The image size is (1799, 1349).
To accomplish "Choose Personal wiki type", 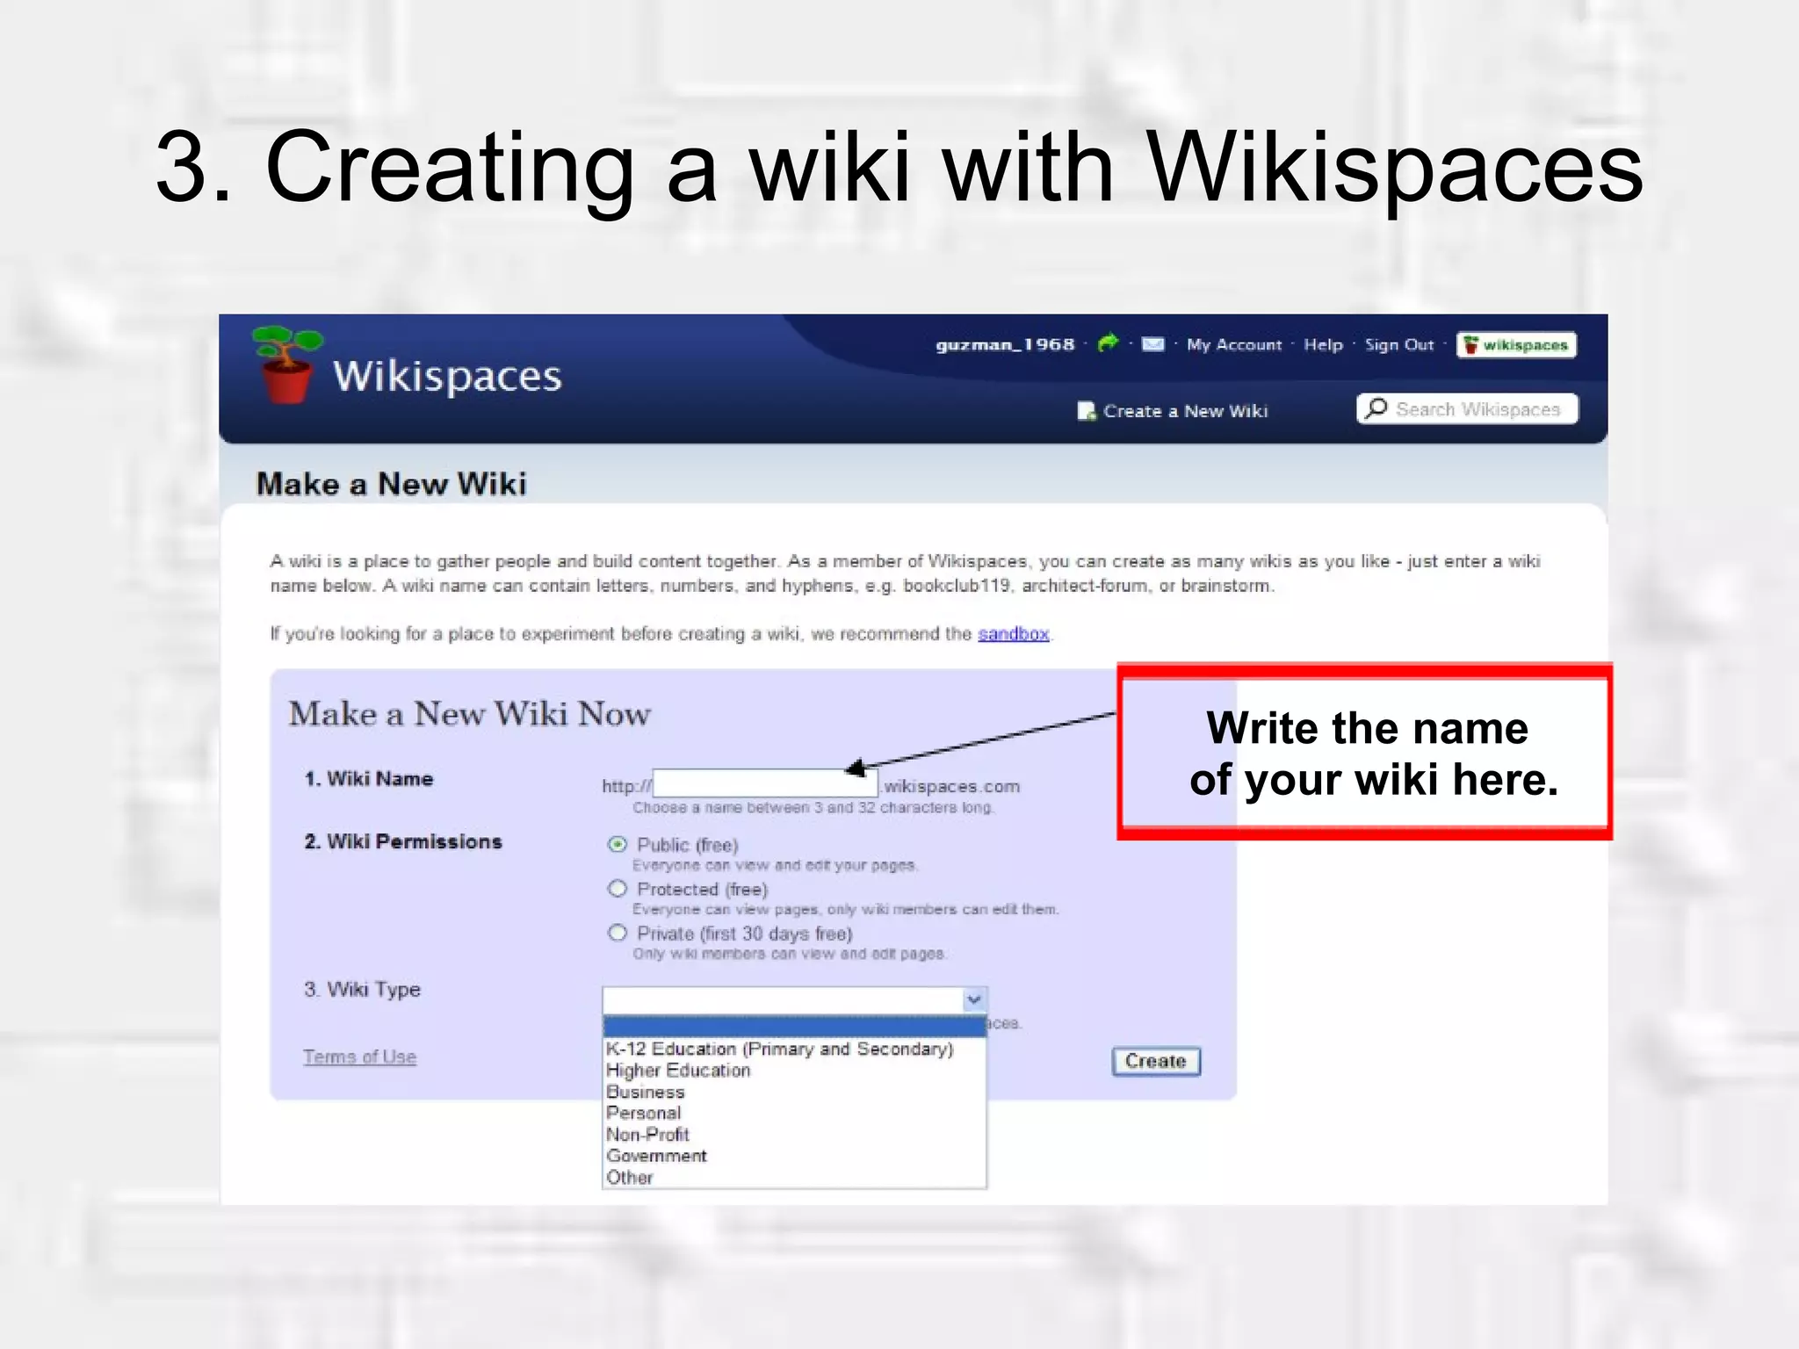I will [x=794, y=1113].
